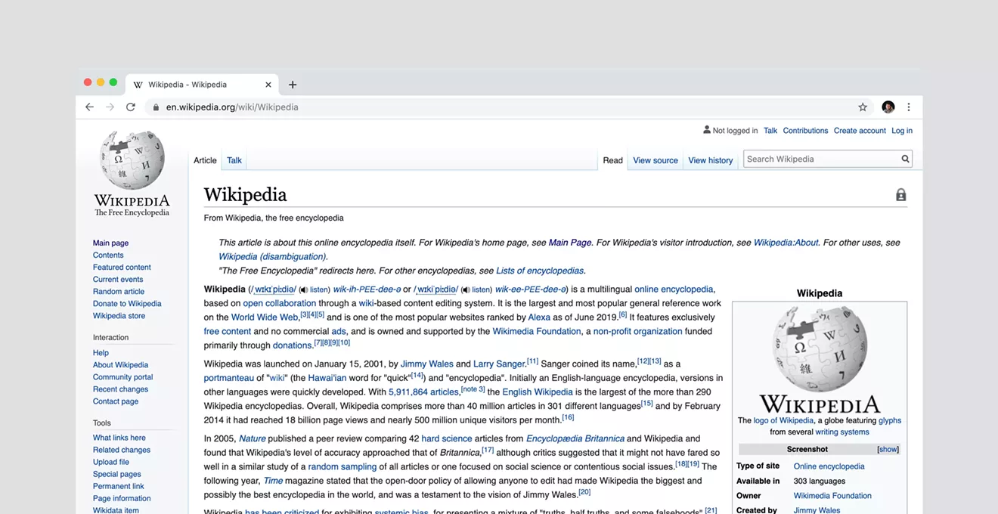Go back using the browser back arrow
This screenshot has height=514, width=998.
[x=89, y=107]
